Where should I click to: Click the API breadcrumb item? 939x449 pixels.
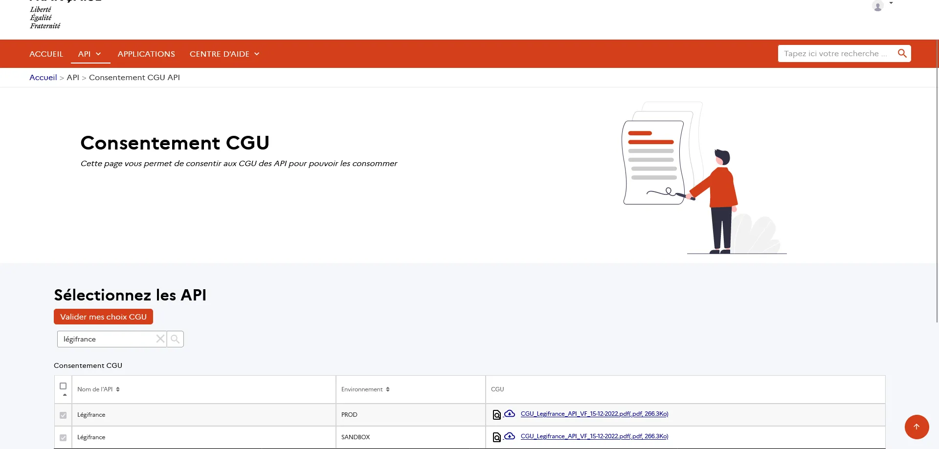73,77
